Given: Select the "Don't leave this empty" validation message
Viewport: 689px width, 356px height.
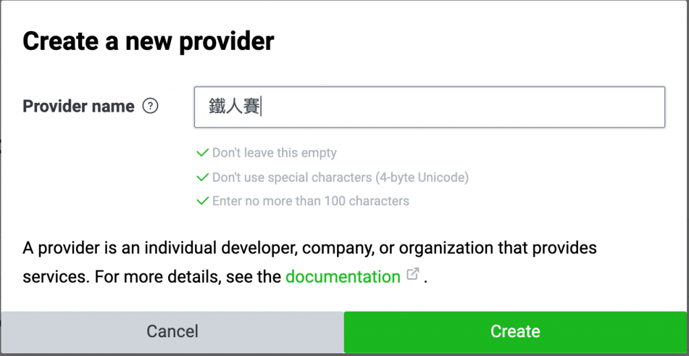Looking at the screenshot, I should click(275, 153).
